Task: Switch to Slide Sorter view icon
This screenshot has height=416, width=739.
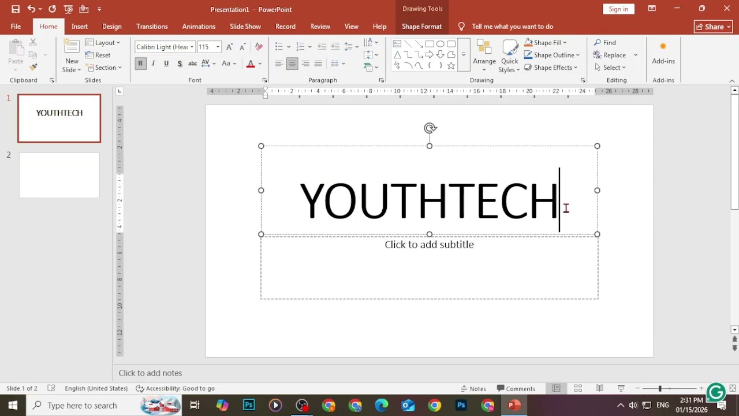Action: click(578, 388)
